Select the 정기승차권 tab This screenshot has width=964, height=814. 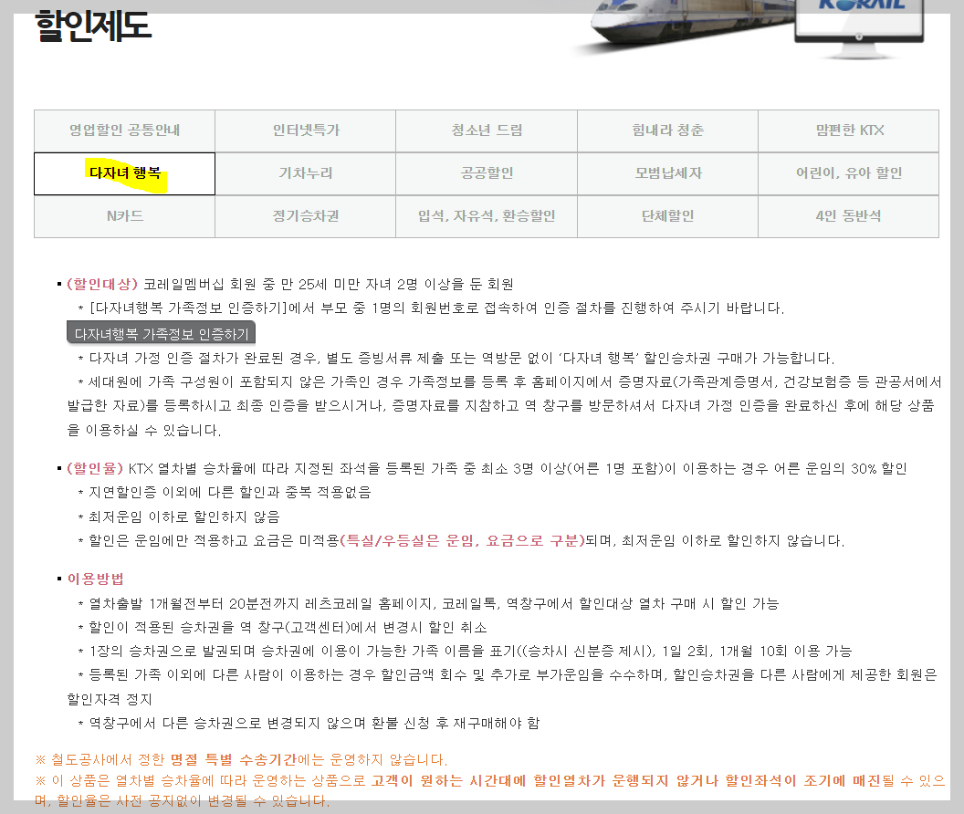point(306,216)
